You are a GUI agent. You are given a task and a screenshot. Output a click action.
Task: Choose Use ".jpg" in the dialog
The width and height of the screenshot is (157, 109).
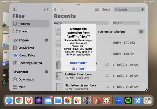(78, 68)
